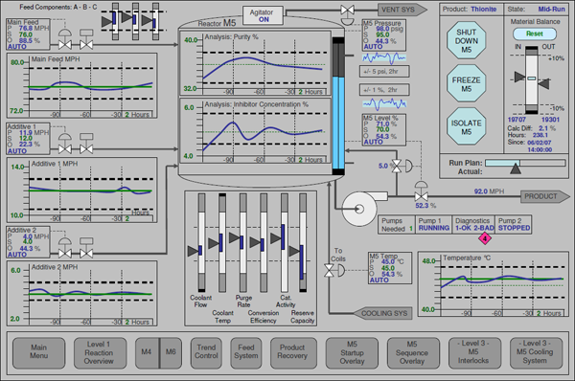Click the M5 Pressure deviation sparkline
Viewport: 575px width, 381px height.
384,57
